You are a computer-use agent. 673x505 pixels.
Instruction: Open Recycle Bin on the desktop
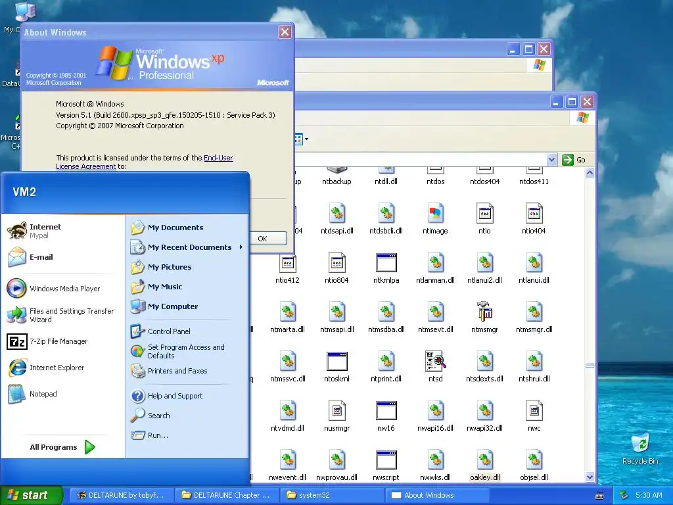640,448
